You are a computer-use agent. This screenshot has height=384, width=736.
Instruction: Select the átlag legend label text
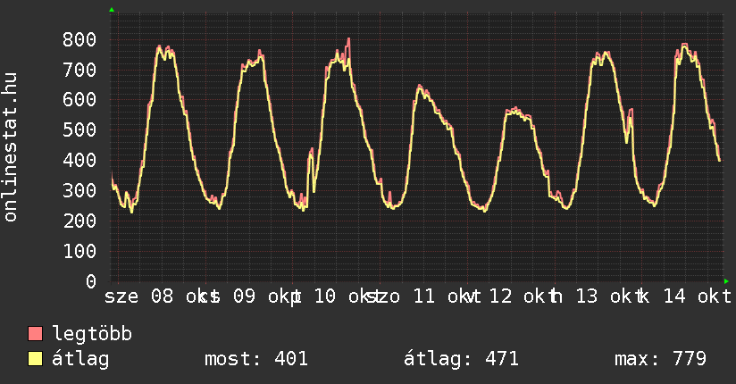(82, 359)
